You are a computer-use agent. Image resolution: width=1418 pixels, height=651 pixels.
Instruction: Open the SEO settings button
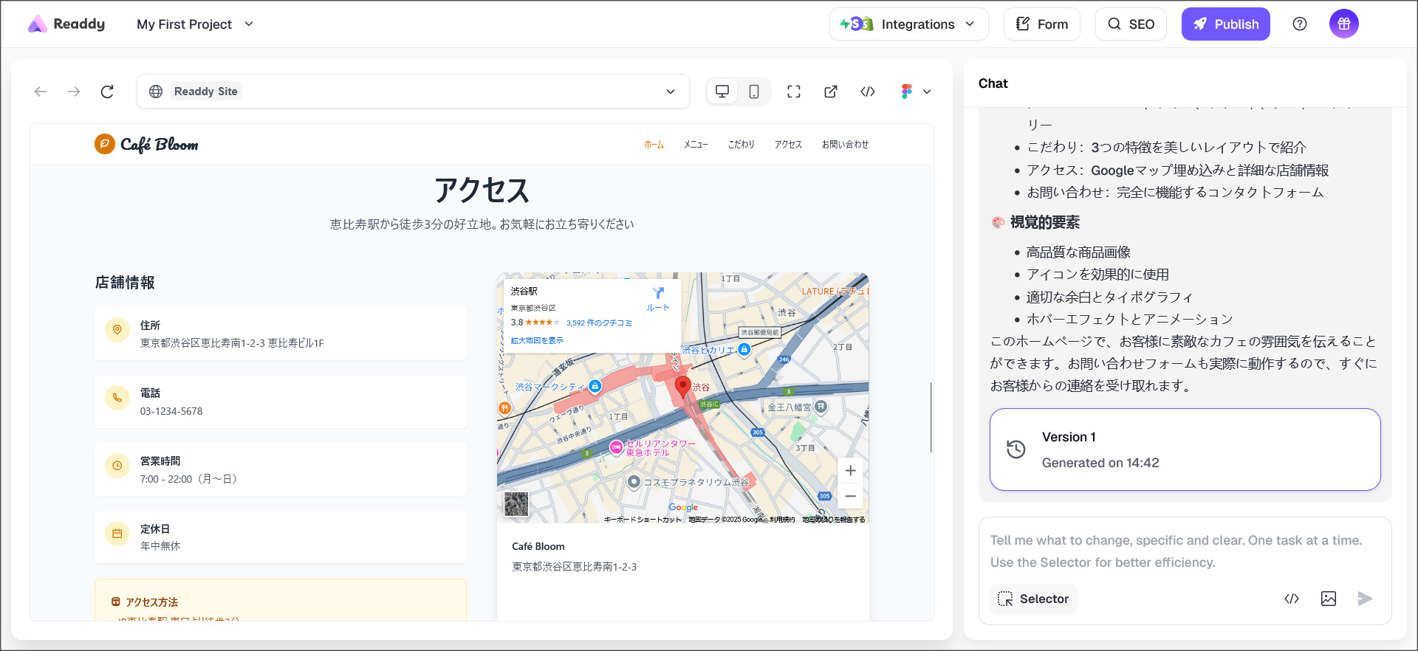click(1131, 24)
